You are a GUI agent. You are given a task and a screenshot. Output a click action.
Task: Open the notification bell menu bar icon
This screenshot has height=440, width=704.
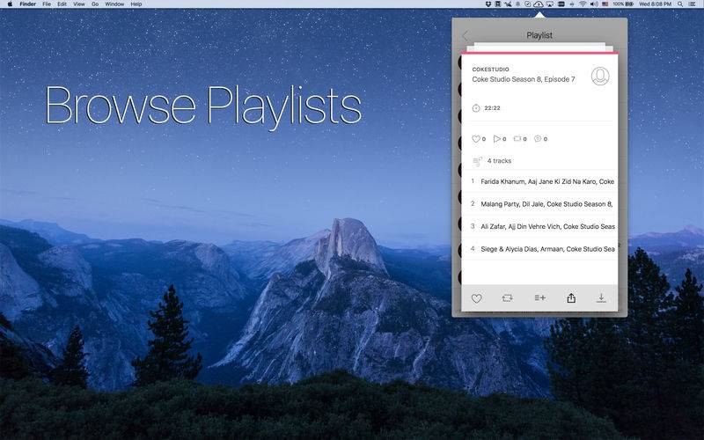click(517, 4)
